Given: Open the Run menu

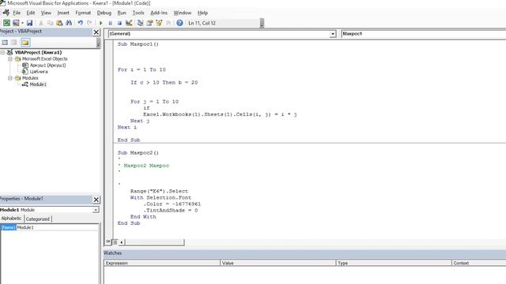Looking at the screenshot, I should coord(122,13).
